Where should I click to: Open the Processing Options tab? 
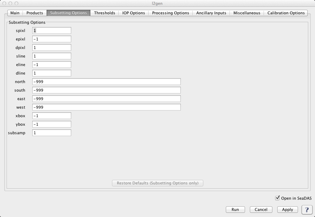pos(170,13)
